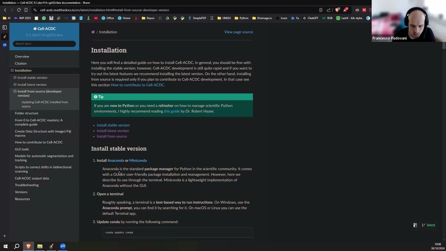Open Cell-ACDC output data in the sidebar
Viewport: 446px width, 251px height.
32,178
